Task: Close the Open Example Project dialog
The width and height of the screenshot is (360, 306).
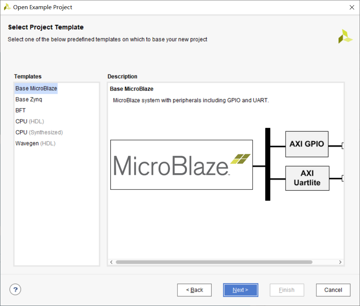Action: click(352, 7)
